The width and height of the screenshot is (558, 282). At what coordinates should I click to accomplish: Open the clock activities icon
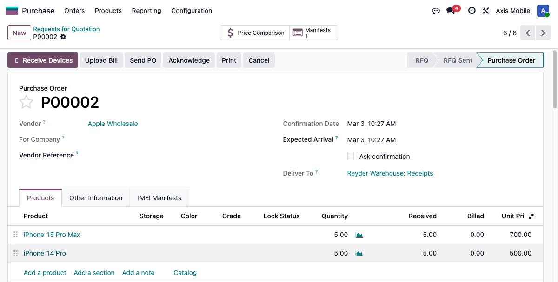click(x=472, y=11)
